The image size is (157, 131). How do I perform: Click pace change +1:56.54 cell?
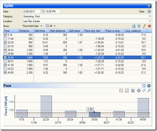pyautogui.click(x=99, y=42)
